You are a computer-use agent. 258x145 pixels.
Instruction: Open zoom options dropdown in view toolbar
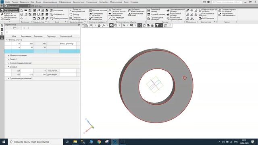(x=95, y=25)
